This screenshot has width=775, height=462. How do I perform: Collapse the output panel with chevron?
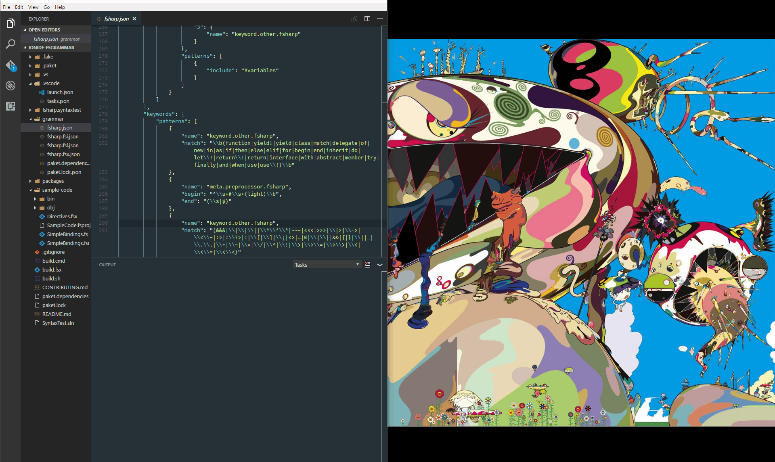point(380,265)
